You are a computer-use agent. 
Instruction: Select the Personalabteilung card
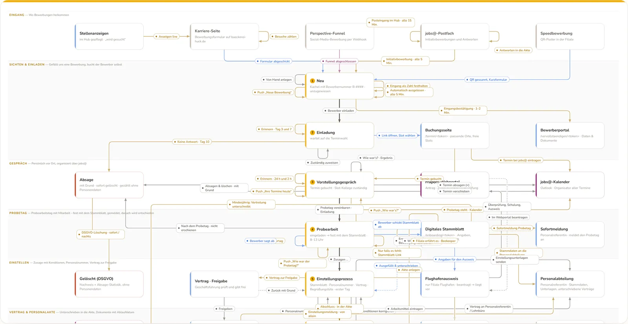570,284
